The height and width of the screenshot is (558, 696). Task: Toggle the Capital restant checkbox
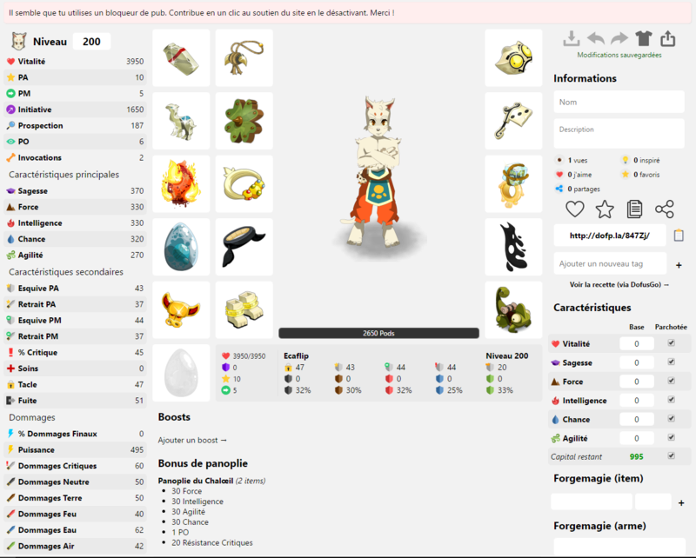click(x=671, y=455)
